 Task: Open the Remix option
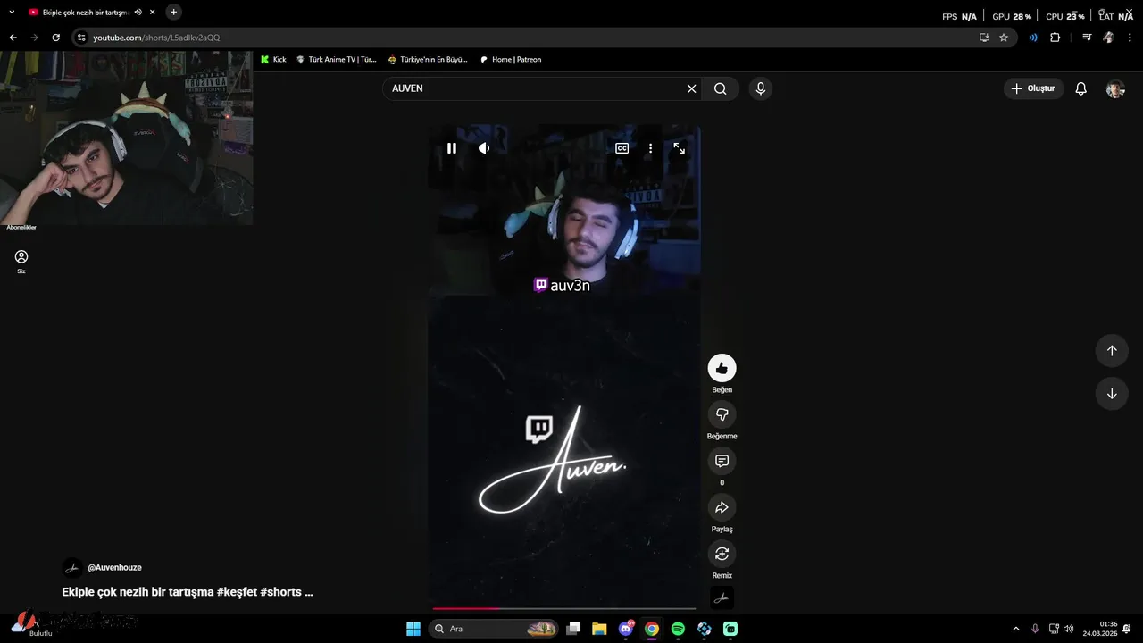[722, 554]
